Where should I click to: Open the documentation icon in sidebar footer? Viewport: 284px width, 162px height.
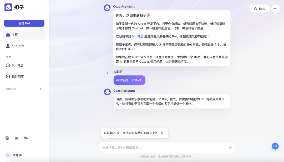click(7, 138)
